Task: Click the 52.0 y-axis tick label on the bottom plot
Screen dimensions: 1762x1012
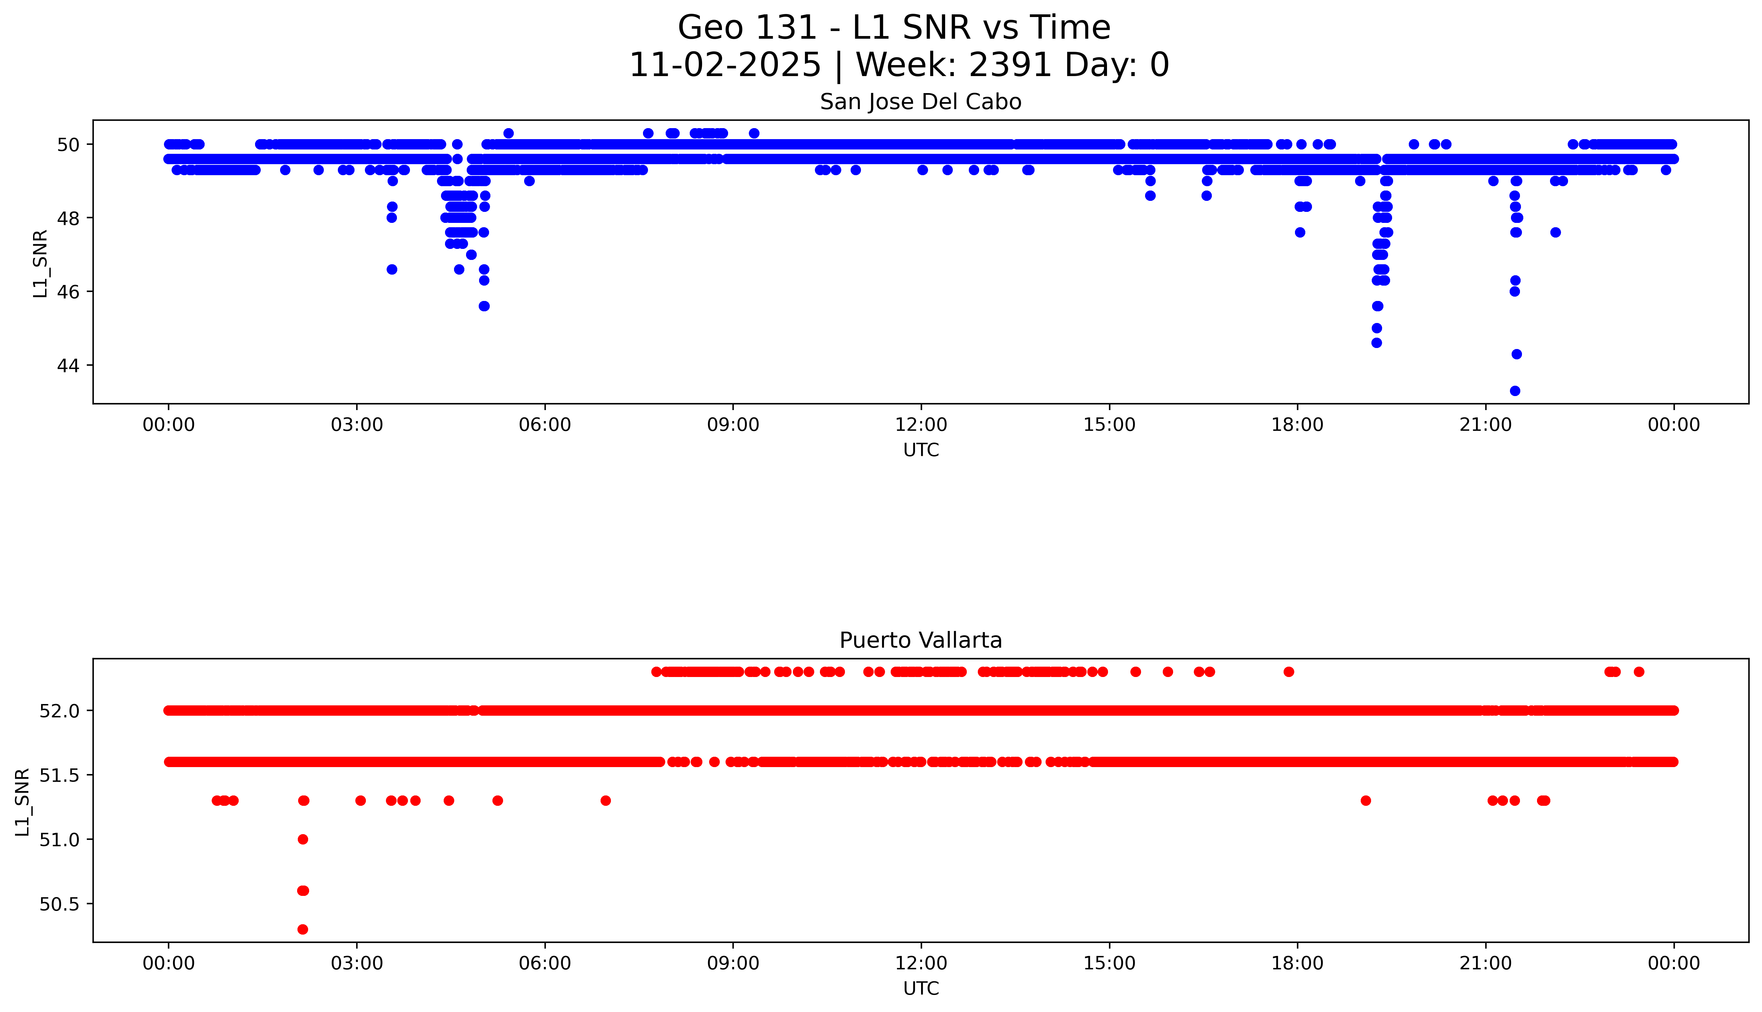Action: coord(60,711)
